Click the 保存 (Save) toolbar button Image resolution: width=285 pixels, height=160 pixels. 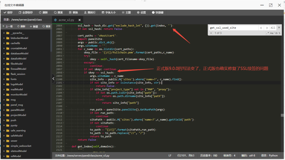[x=8, y=13]
